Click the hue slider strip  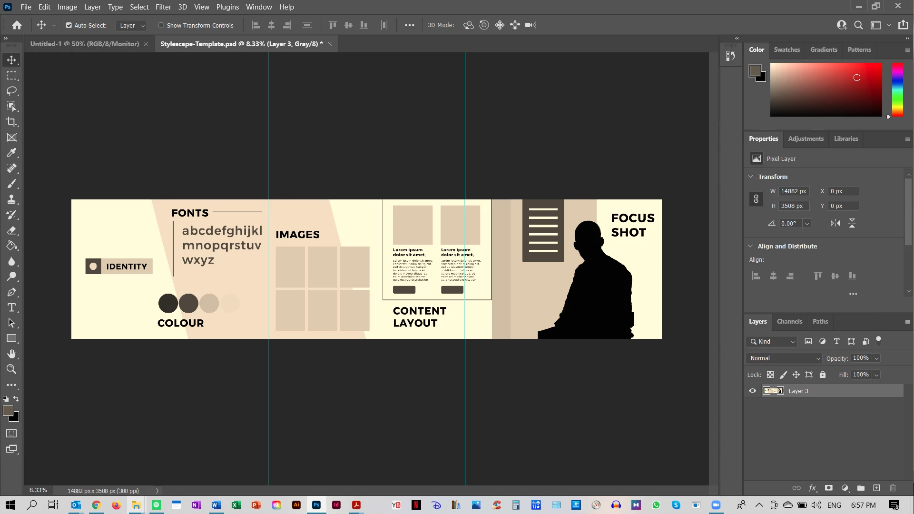(x=897, y=89)
